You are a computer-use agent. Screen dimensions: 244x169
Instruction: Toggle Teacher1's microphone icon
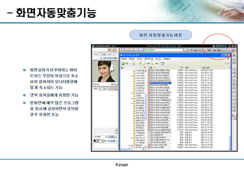click(x=112, y=84)
